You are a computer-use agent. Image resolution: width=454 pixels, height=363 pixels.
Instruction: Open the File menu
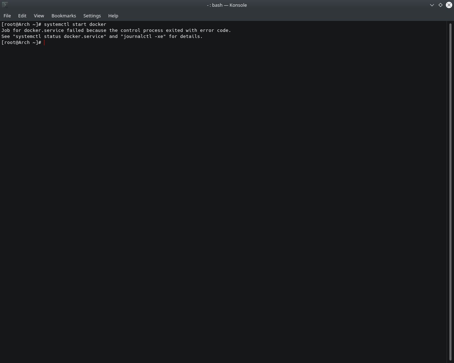(7, 16)
